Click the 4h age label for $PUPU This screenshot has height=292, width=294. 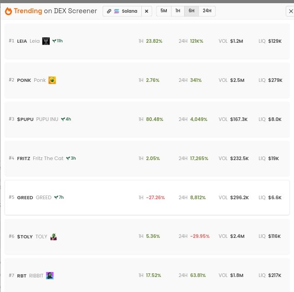click(x=68, y=119)
